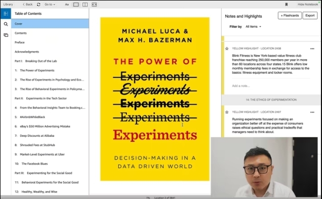Click the Hide Notebook button

click(308, 4)
